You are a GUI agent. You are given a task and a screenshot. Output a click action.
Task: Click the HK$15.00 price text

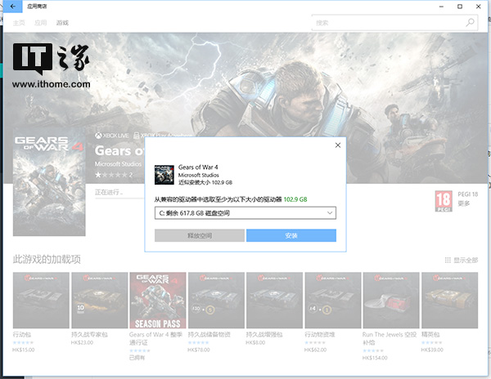(24, 350)
